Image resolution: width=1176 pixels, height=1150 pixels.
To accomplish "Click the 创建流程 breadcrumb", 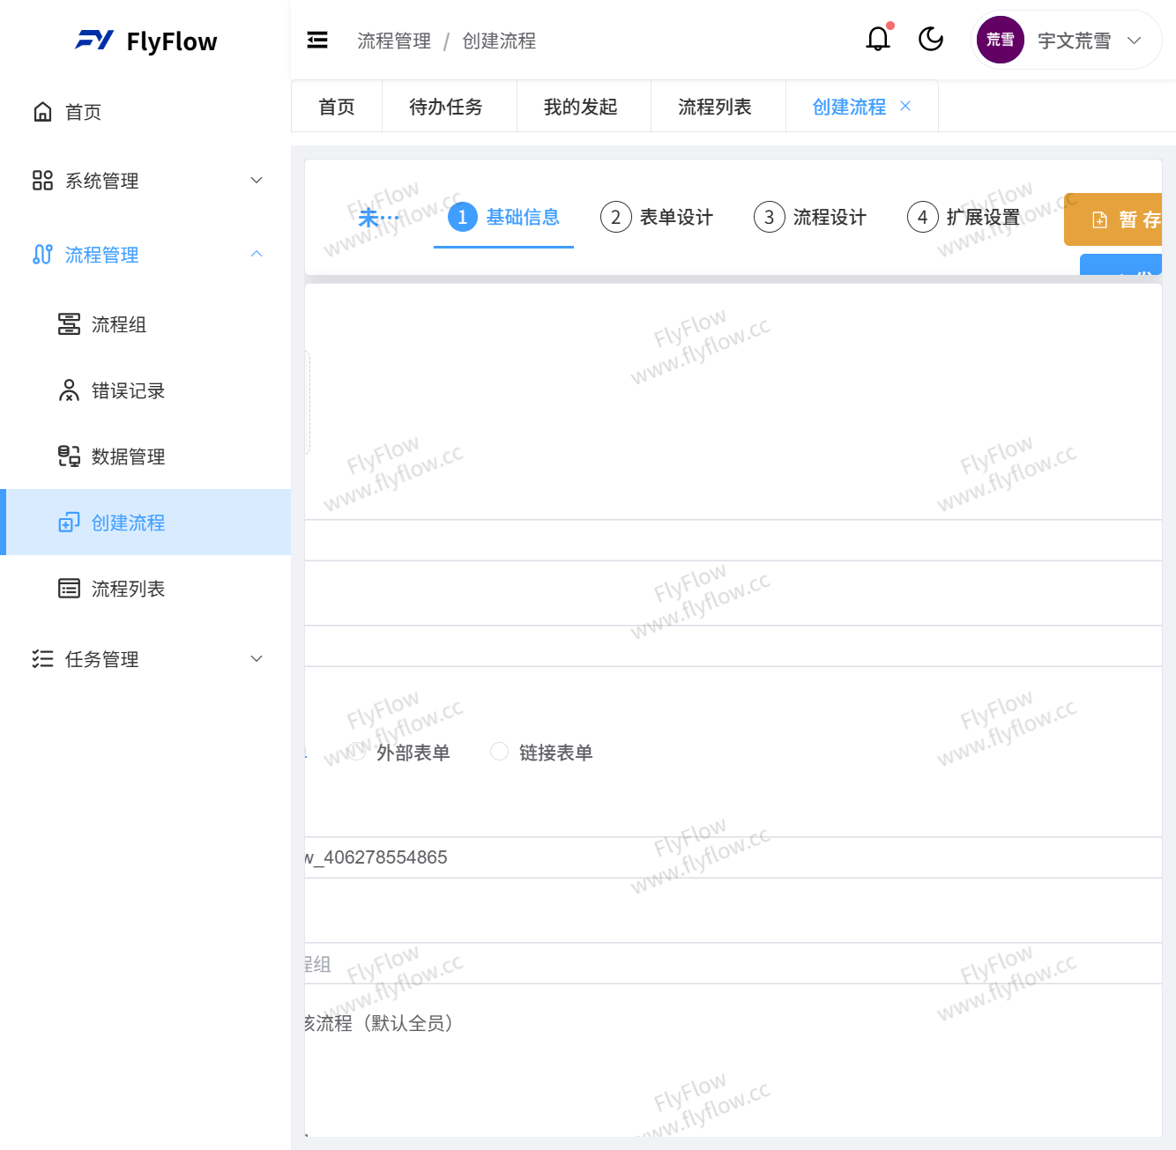I will (499, 41).
